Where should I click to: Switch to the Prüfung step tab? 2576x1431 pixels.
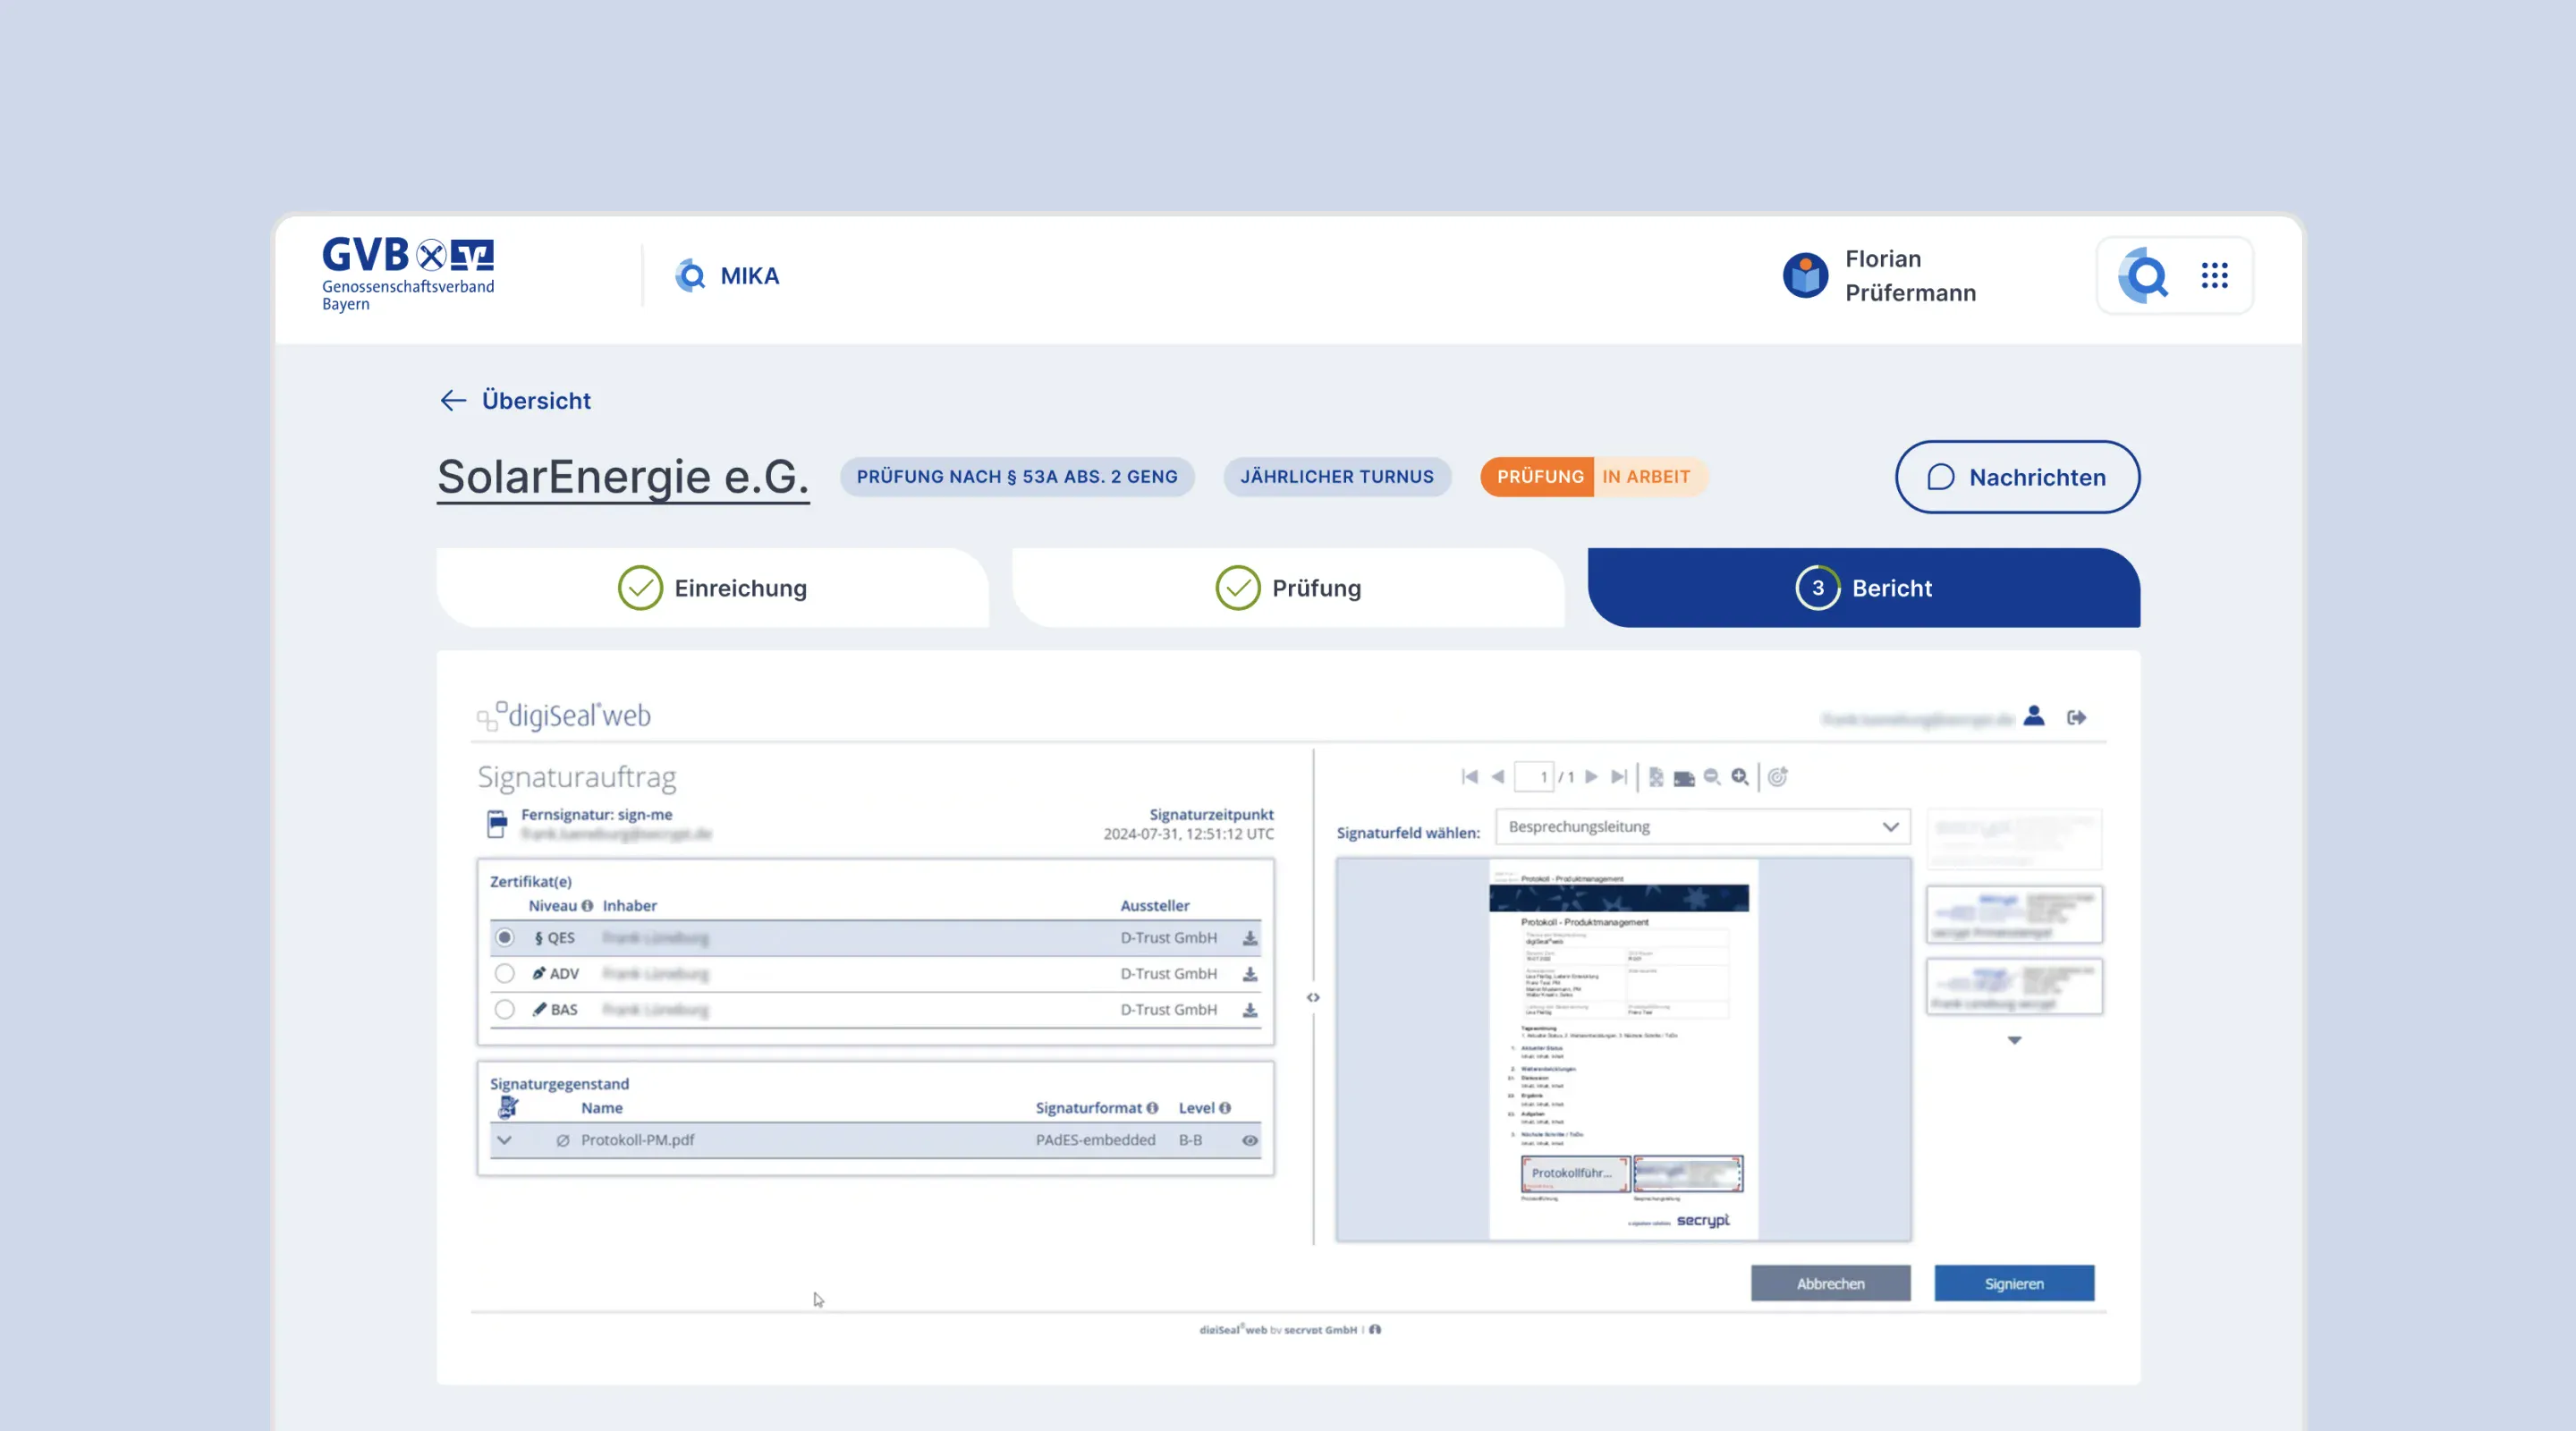point(1288,588)
